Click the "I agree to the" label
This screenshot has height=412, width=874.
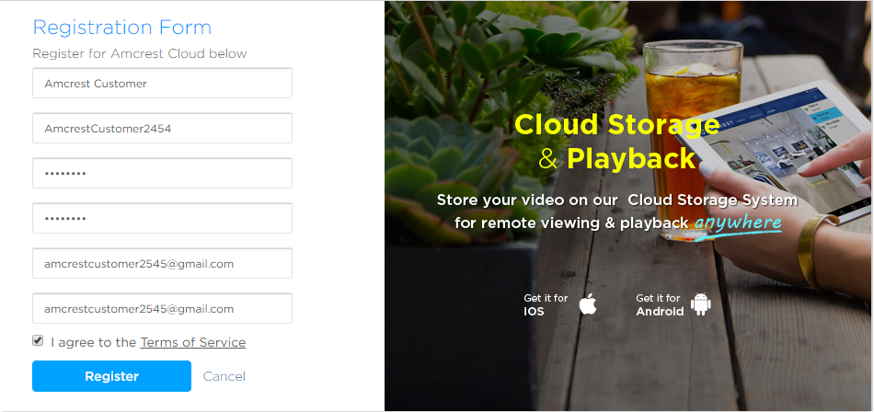coord(93,342)
